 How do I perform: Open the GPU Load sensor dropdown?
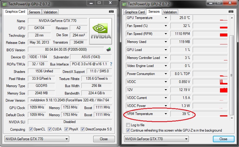(166, 50)
